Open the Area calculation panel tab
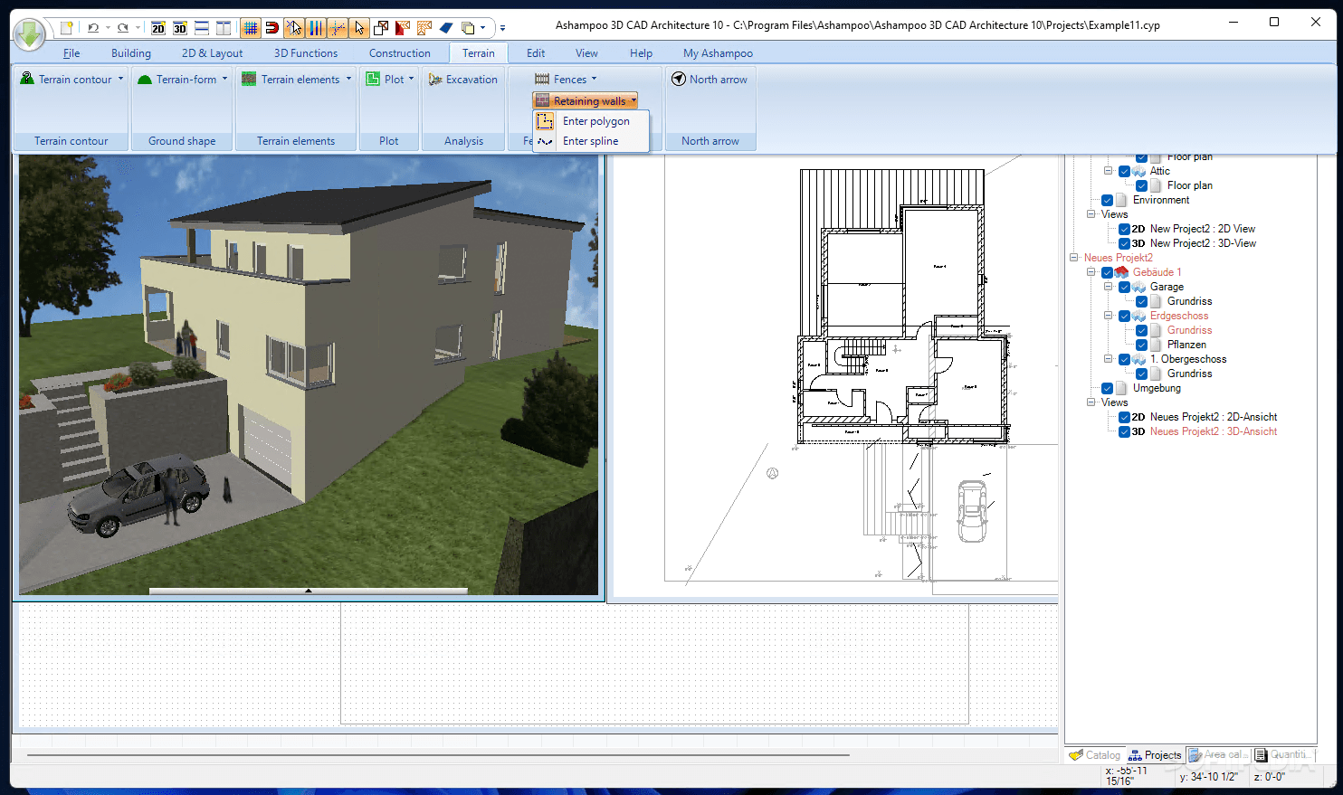The width and height of the screenshot is (1343, 795). pyautogui.click(x=1218, y=755)
